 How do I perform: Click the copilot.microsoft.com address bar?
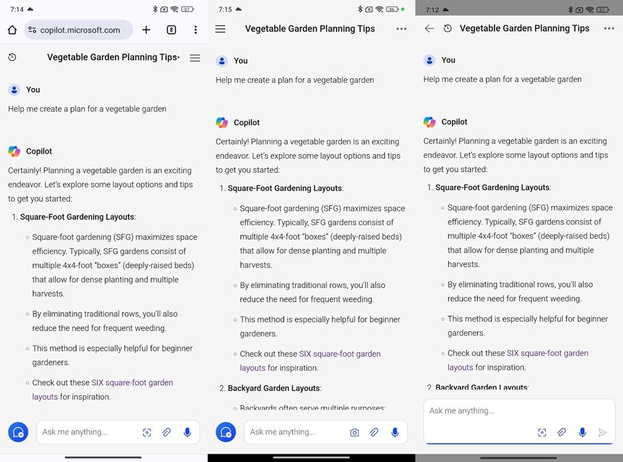coord(79,30)
